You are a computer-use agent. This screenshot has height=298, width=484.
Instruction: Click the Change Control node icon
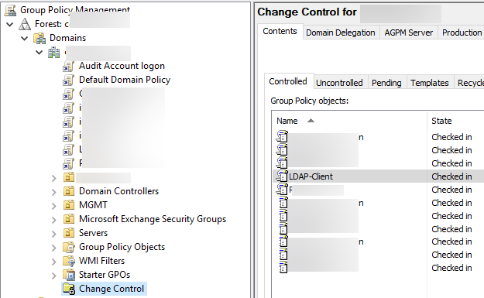pyautogui.click(x=69, y=289)
